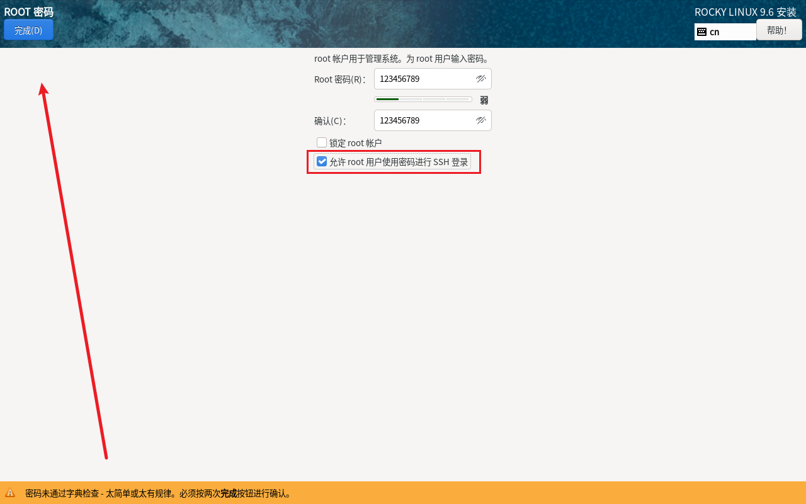Click the password dictionary check warning message
Viewport: 806px width, 504px height.
159,493
